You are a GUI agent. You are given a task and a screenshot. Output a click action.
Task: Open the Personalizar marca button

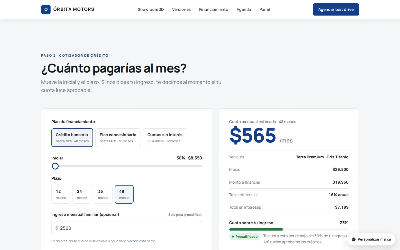[x=371, y=239]
